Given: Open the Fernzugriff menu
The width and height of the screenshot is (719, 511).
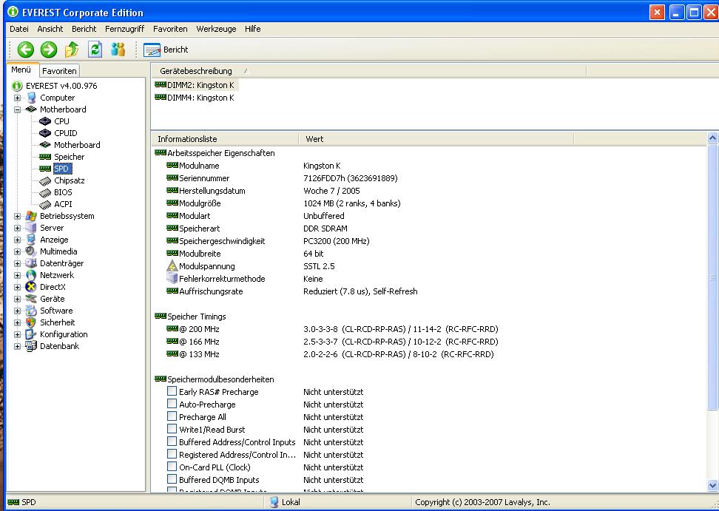Looking at the screenshot, I should [x=125, y=29].
